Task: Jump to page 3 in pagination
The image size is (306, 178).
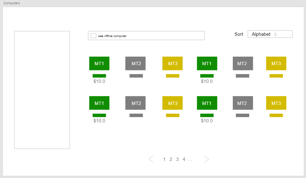Action: (x=178, y=159)
